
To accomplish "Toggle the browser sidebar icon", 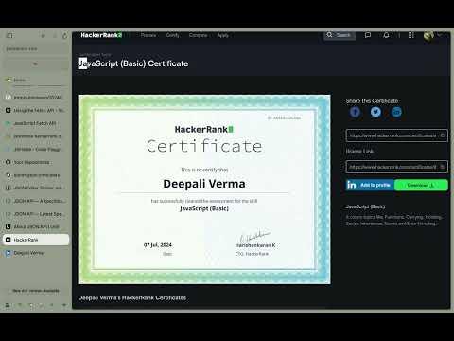I will click(9, 35).
